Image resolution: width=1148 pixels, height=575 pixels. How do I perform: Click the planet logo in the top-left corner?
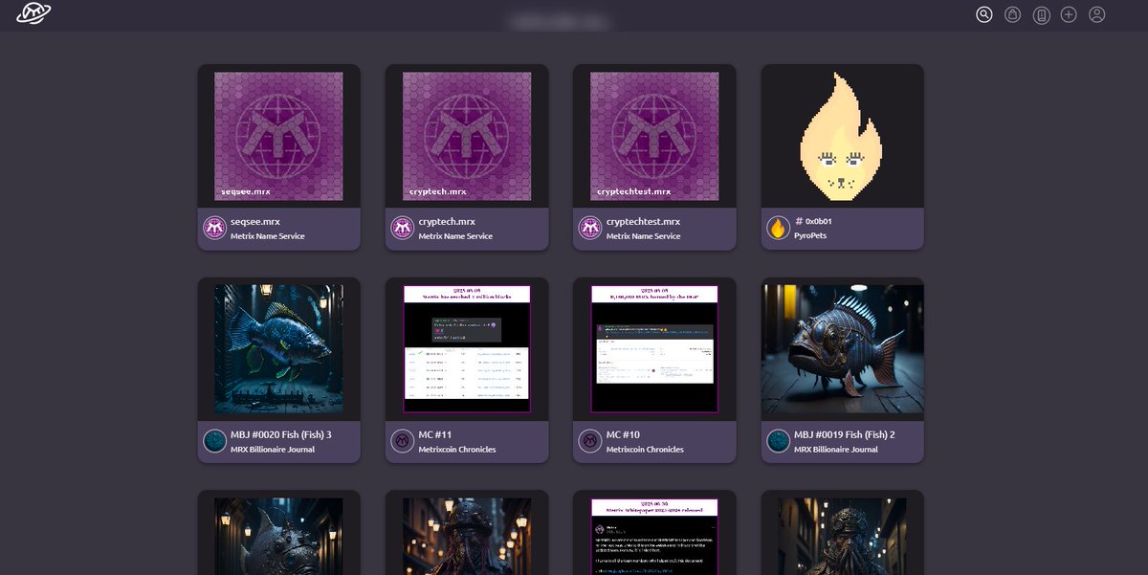click(x=32, y=14)
